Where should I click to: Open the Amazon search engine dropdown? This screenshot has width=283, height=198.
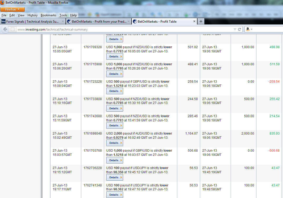click(249, 29)
